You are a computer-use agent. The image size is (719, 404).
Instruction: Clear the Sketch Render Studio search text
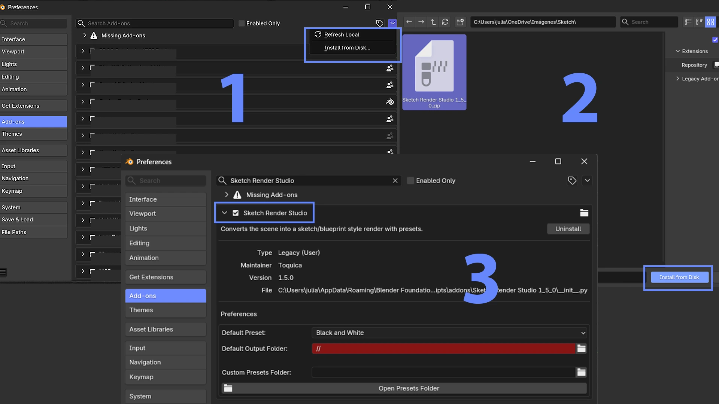point(395,181)
